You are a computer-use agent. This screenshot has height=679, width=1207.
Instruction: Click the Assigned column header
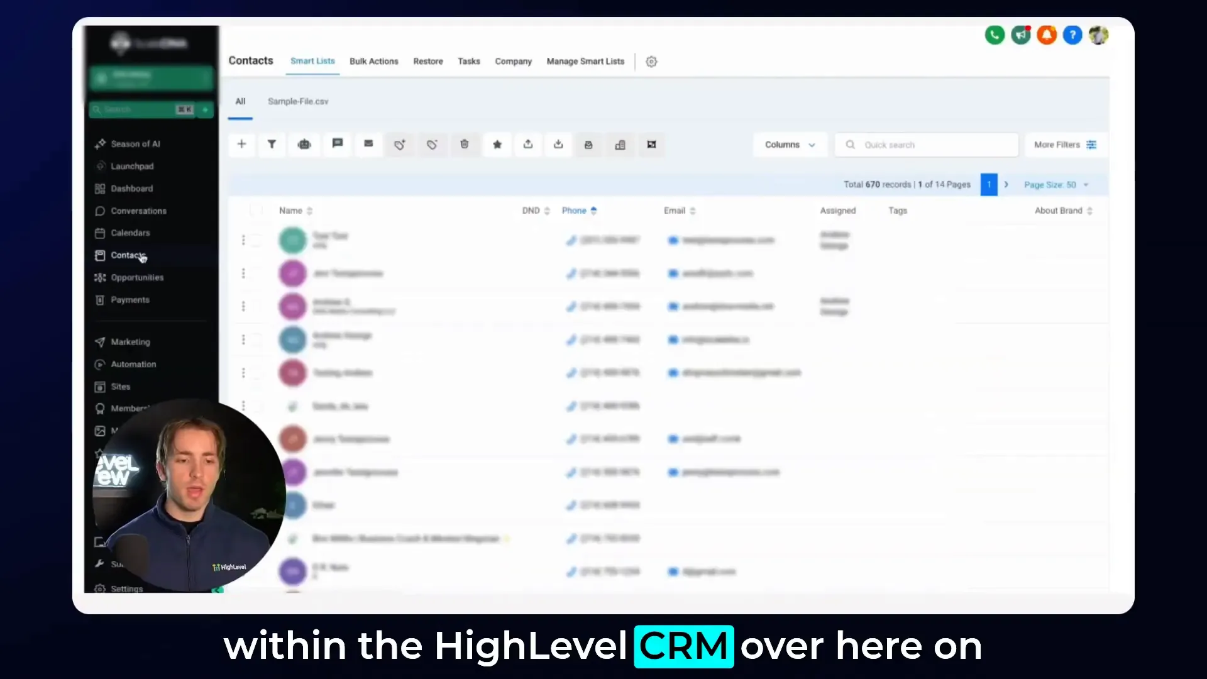pyautogui.click(x=837, y=211)
